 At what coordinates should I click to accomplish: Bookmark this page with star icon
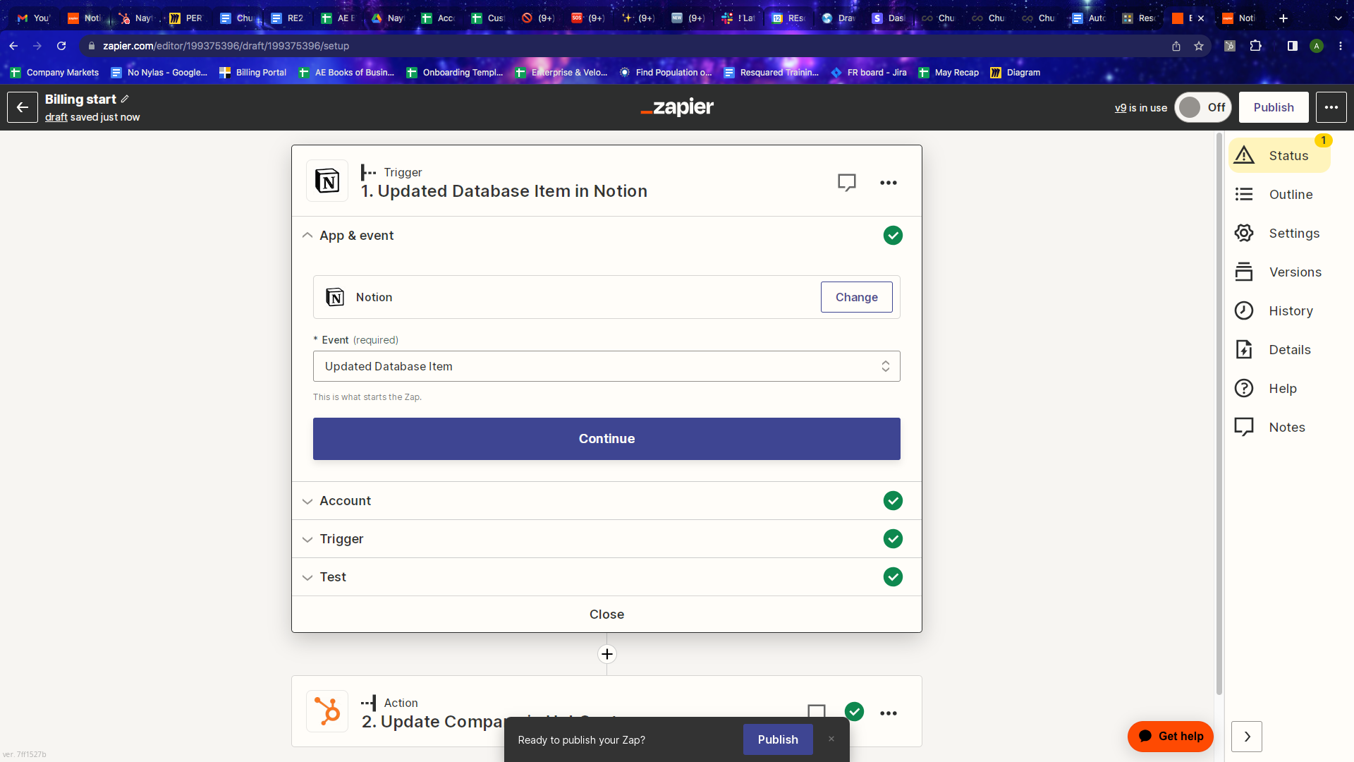pos(1199,46)
